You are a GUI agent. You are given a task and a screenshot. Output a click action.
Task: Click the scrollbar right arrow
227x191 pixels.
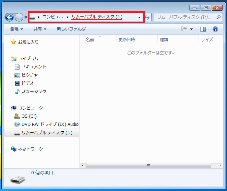coord(220,165)
